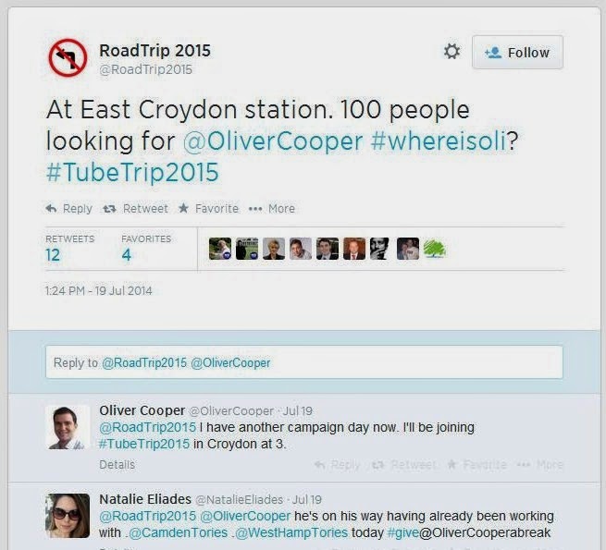Expand the More options menu
Image resolution: width=606 pixels, height=550 pixels.
(272, 209)
